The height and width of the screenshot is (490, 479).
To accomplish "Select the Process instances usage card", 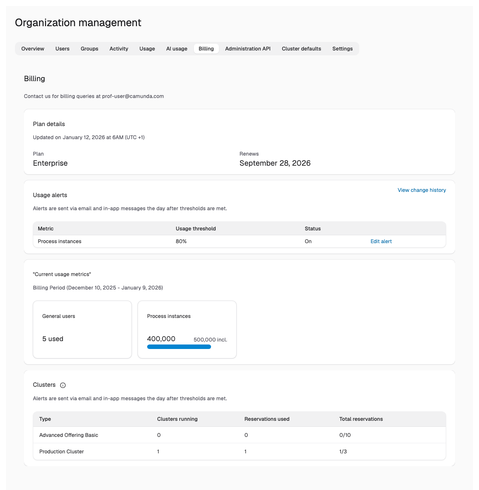I will (187, 330).
